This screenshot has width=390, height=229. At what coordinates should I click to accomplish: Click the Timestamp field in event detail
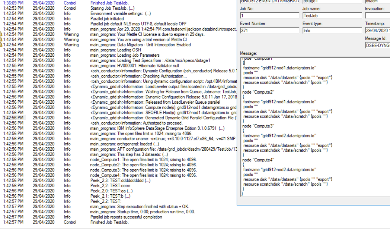(x=377, y=31)
